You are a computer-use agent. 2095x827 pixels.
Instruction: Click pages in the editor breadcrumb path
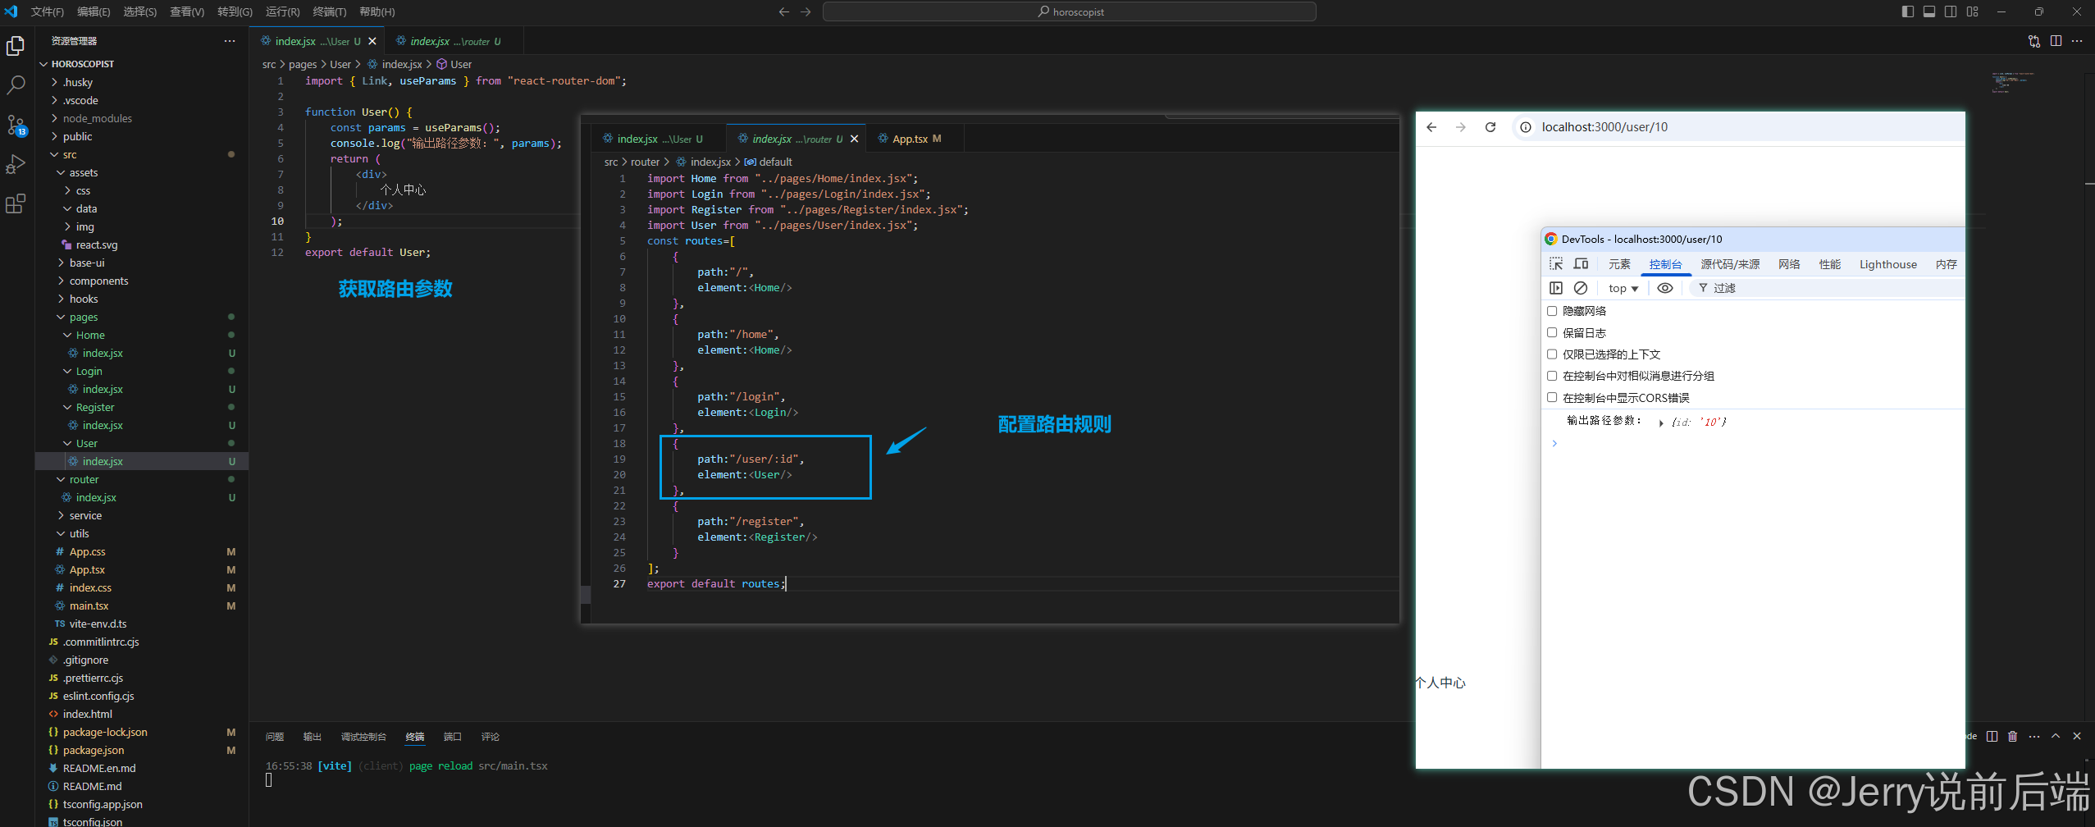(303, 64)
